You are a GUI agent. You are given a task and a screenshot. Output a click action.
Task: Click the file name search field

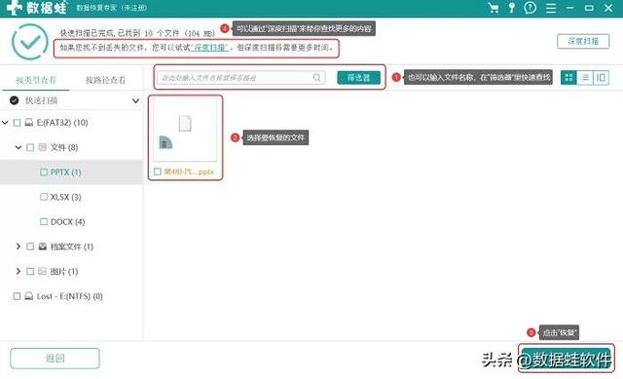click(x=241, y=78)
